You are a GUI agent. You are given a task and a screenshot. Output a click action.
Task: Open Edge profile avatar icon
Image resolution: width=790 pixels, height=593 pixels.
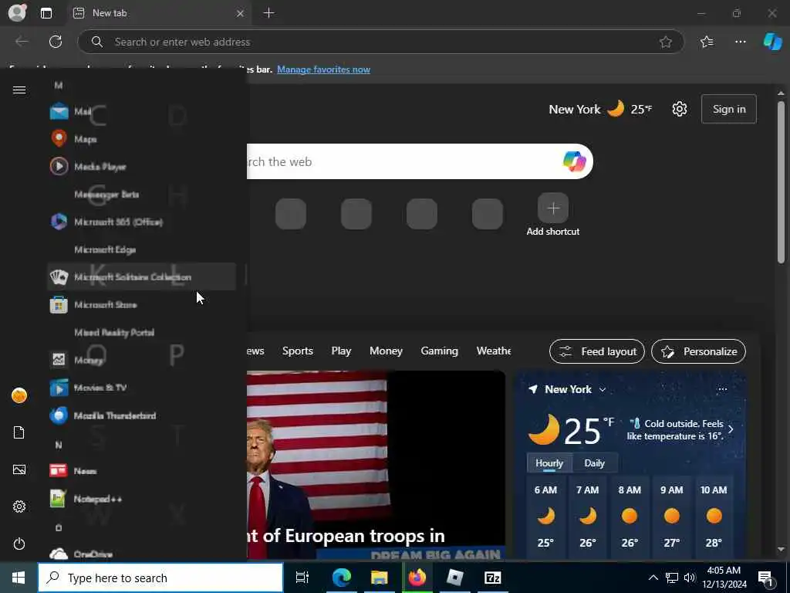[x=17, y=12]
